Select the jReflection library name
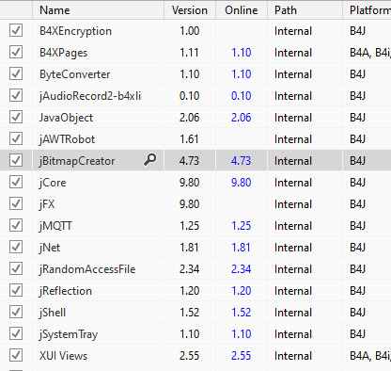This screenshot has height=371, width=391. pyautogui.click(x=66, y=291)
